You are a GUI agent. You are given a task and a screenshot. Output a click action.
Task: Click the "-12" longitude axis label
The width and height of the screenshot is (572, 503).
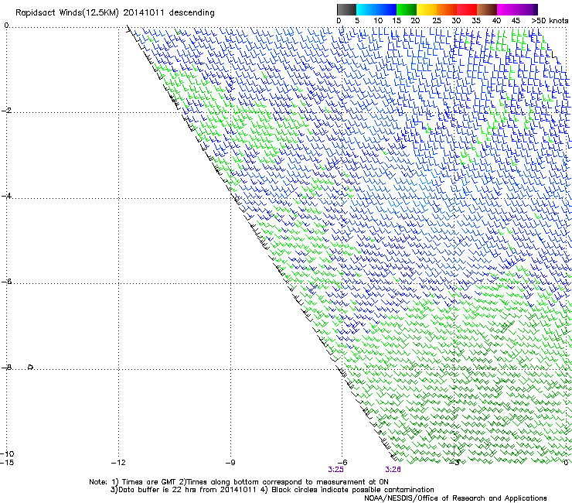click(x=118, y=463)
